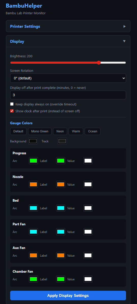Click the Chamber Fan Label swatch
Viewport: 137px width, 304px height.
(61, 279)
